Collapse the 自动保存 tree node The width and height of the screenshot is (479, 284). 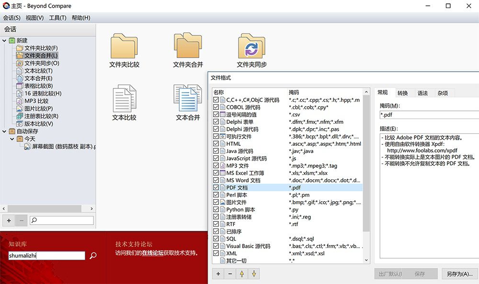[4, 131]
